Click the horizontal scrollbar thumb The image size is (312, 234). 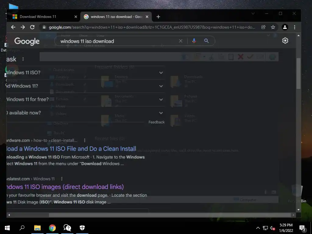tap(170, 215)
